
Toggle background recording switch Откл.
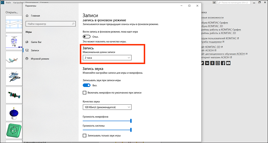86,37
